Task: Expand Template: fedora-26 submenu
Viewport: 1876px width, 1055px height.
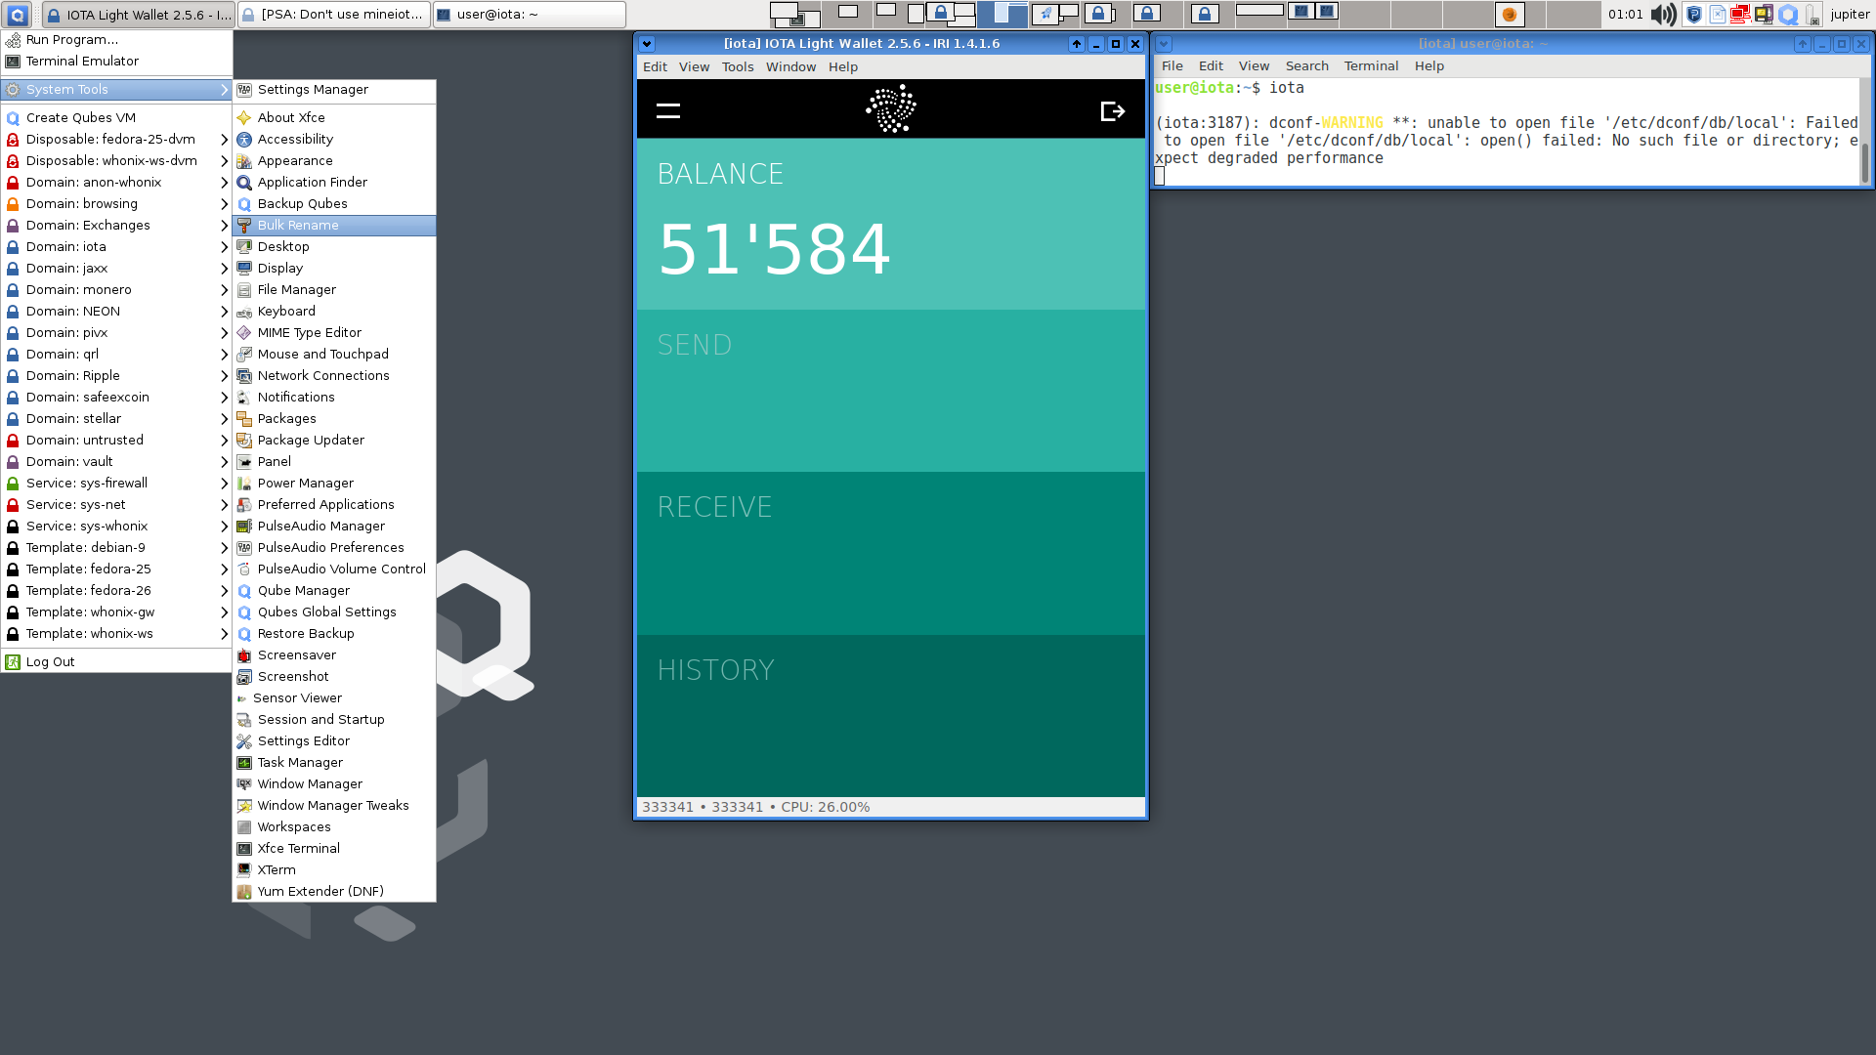Action: (116, 591)
